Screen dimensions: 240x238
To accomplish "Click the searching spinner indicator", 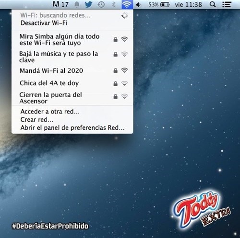I will click(125, 15).
